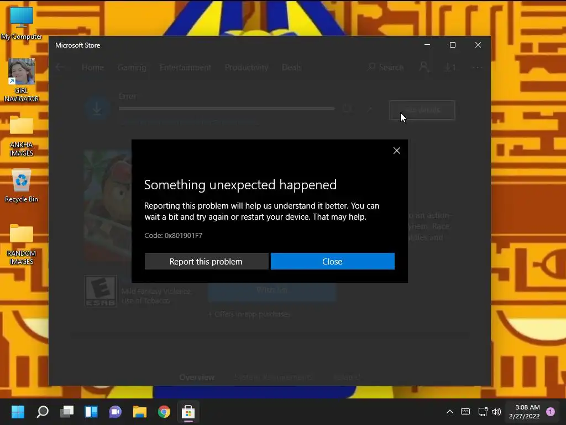Maximize the Microsoft Store window
This screenshot has width=566, height=425.
pyautogui.click(x=453, y=45)
